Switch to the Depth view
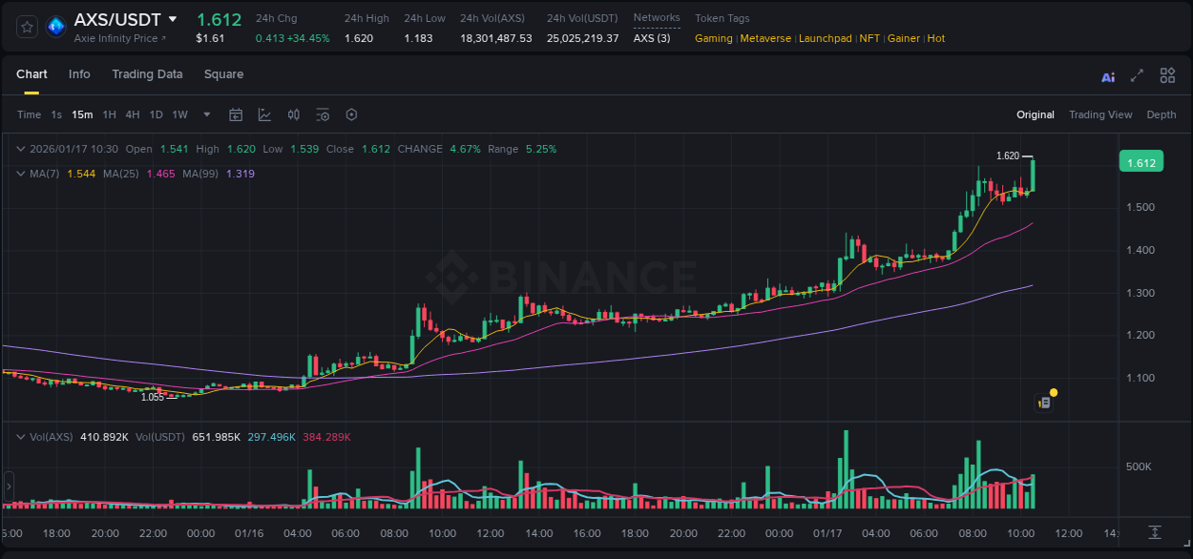Image resolution: width=1193 pixels, height=559 pixels. [1162, 114]
